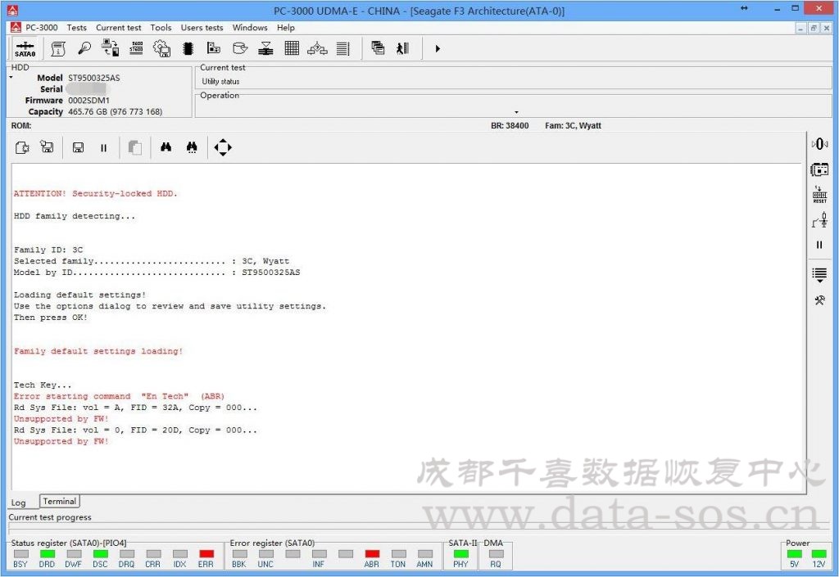839x577 pixels.
Task: Open the wrench and hammer tools icon
Action: (x=819, y=300)
